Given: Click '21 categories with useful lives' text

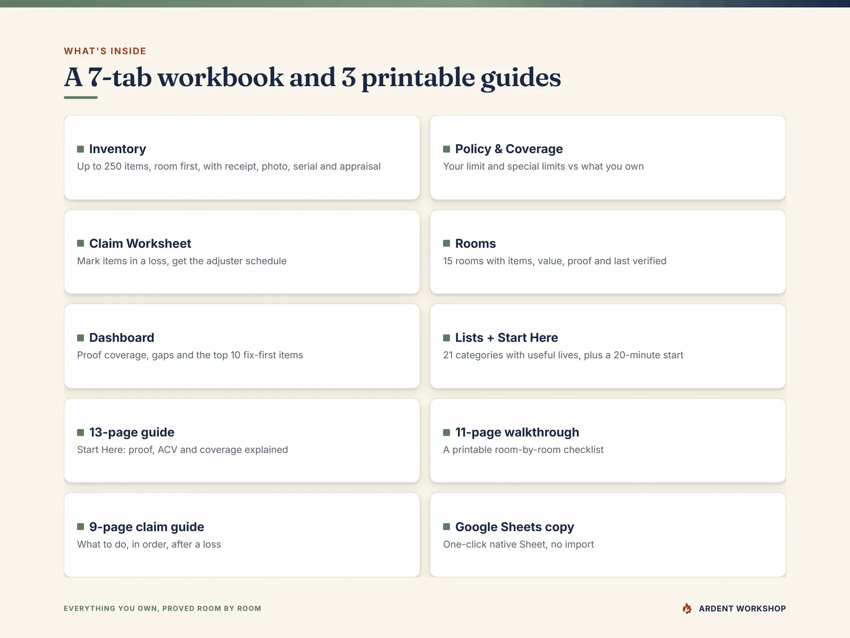Looking at the screenshot, I should (563, 355).
